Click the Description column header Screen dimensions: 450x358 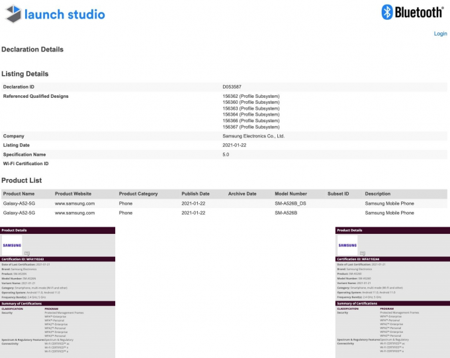point(377,194)
